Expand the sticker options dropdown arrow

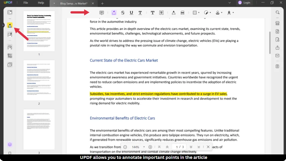210,13
